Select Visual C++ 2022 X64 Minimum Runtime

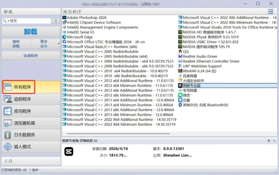tap(119, 124)
